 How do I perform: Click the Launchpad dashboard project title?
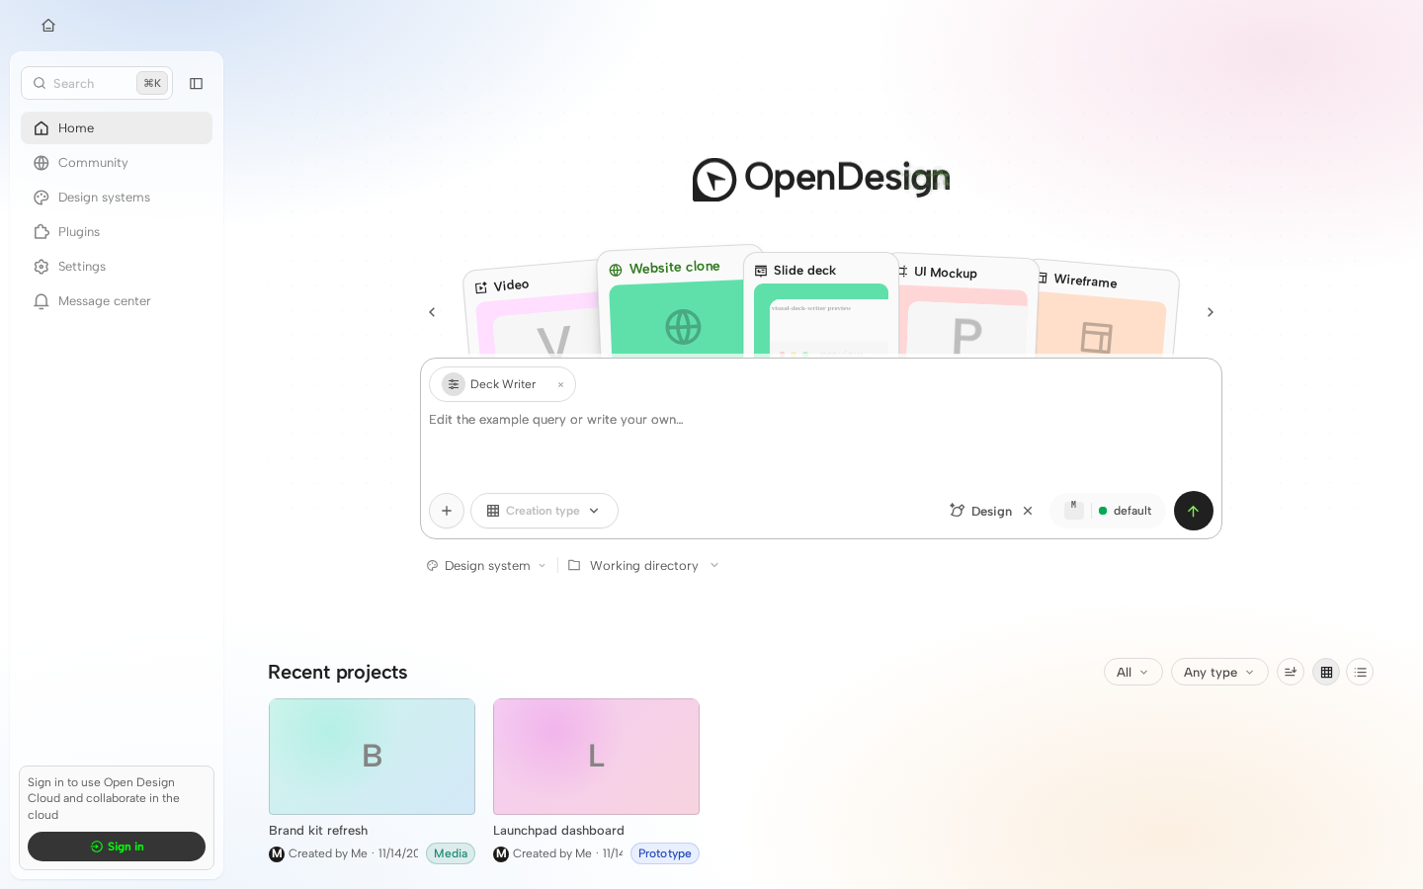pos(558,831)
